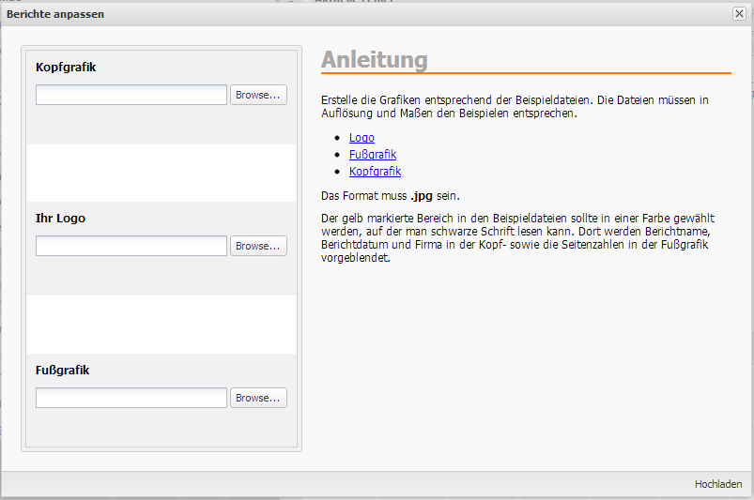Screen dimensions: 754x500
Task: Focus the Kopfgrafik file path field
Action: click(x=131, y=95)
